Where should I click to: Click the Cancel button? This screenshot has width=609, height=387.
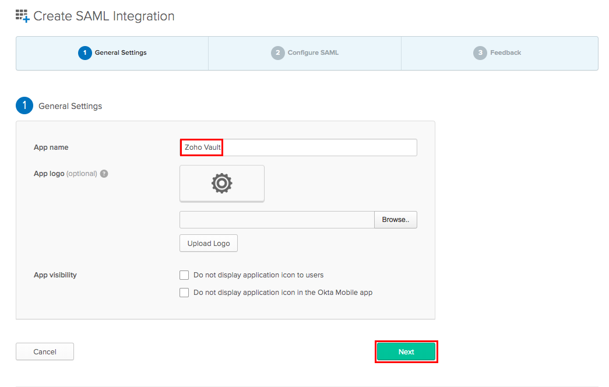pyautogui.click(x=45, y=351)
